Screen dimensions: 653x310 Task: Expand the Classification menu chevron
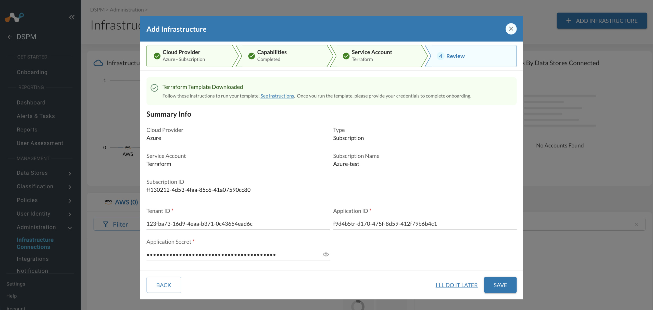(70, 187)
